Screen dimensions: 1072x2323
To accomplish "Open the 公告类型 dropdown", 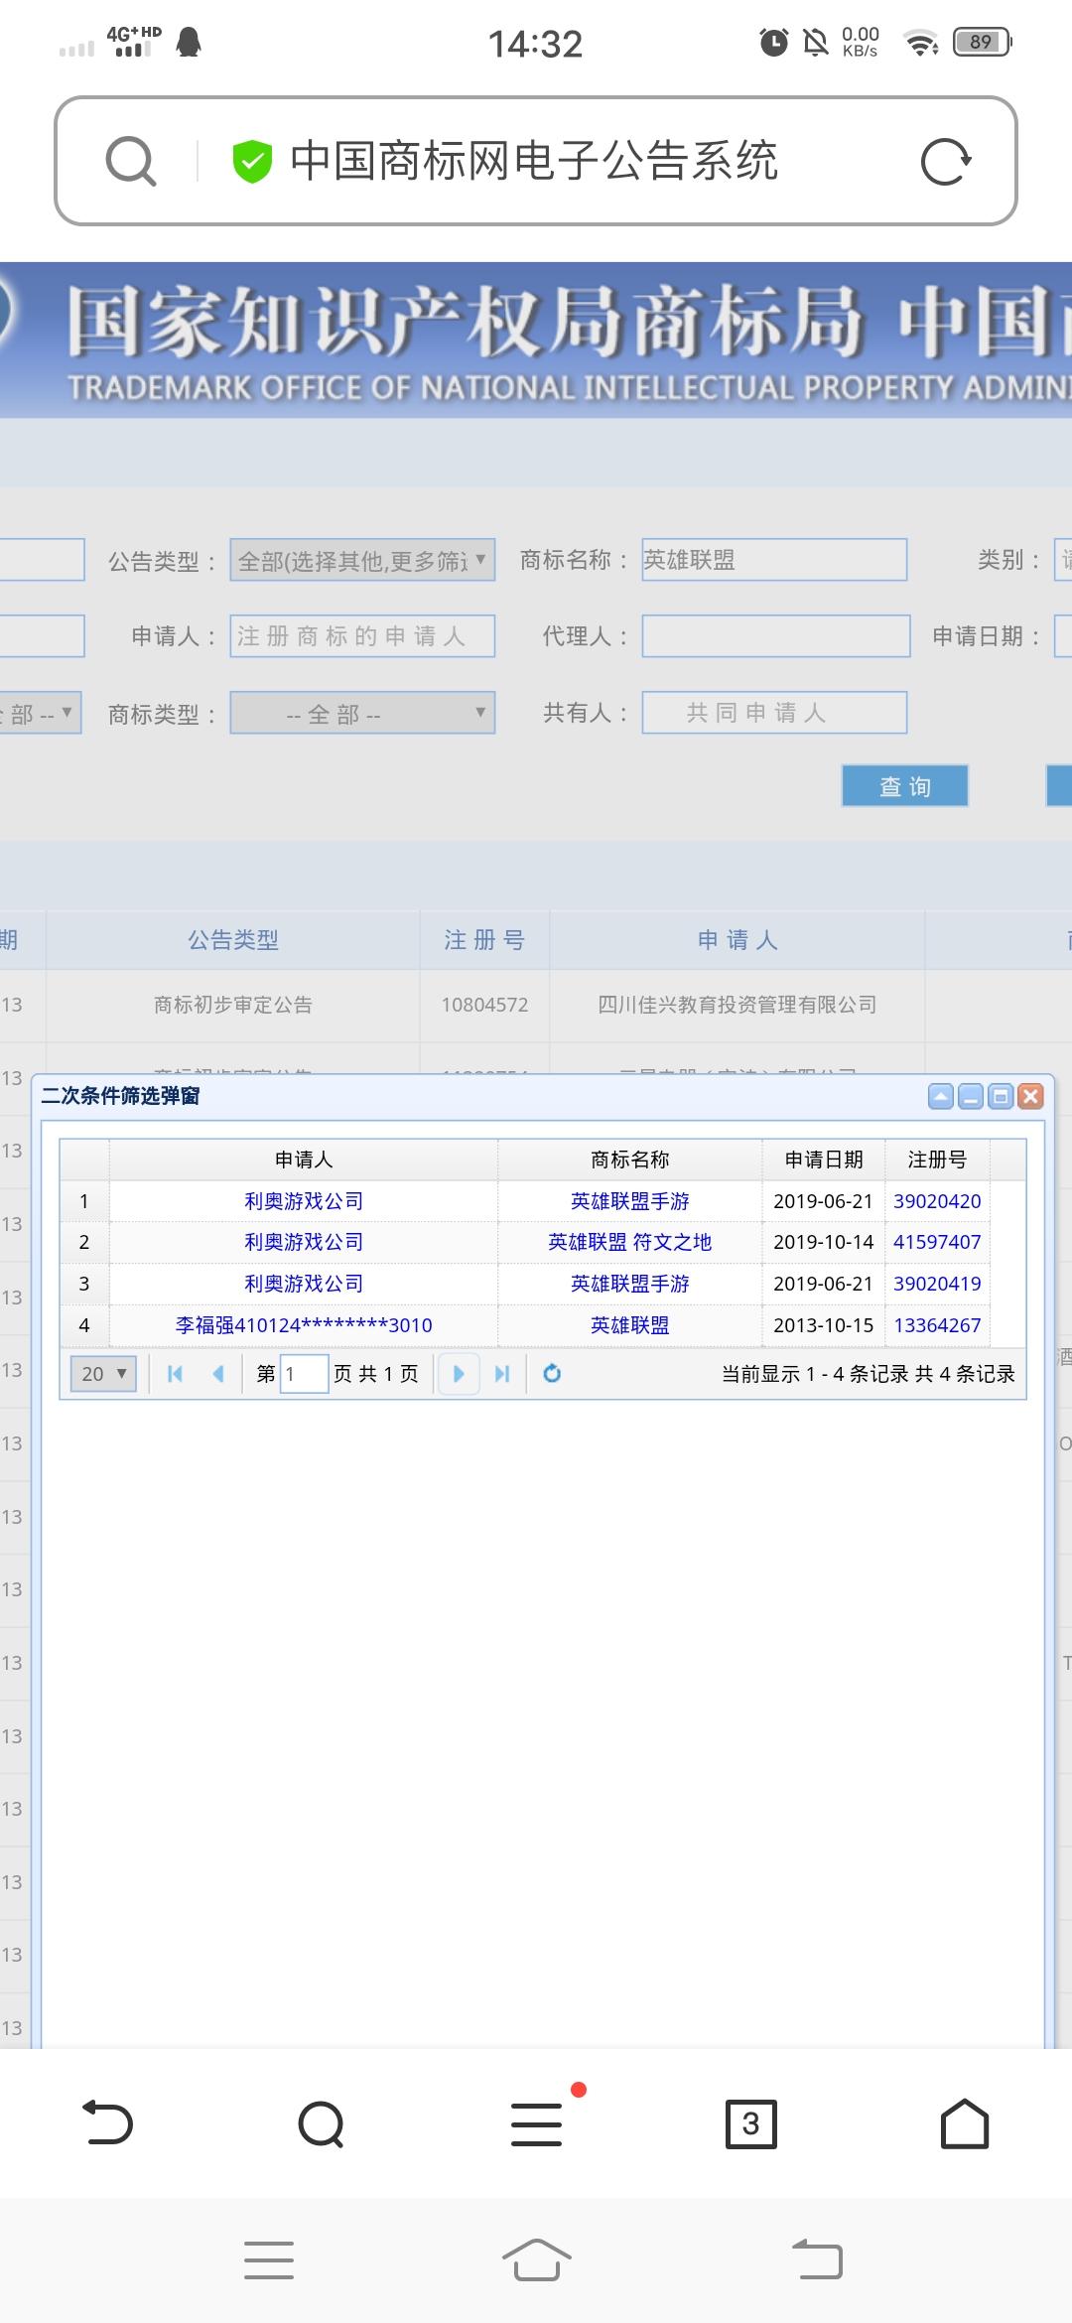I will (x=362, y=560).
